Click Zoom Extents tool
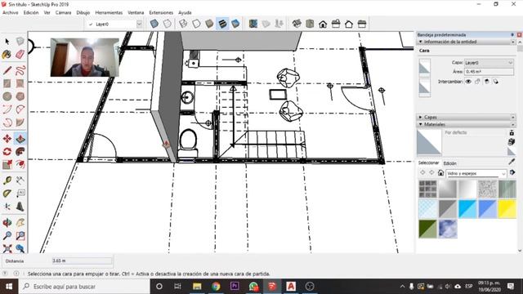Screen dimensions: 523x294 pyautogui.click(x=7, y=248)
